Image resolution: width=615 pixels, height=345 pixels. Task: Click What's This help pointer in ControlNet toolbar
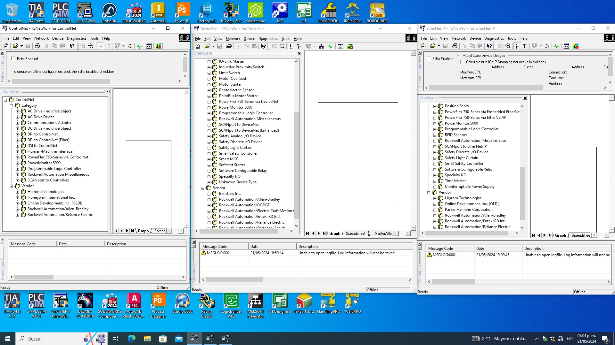click(72, 46)
